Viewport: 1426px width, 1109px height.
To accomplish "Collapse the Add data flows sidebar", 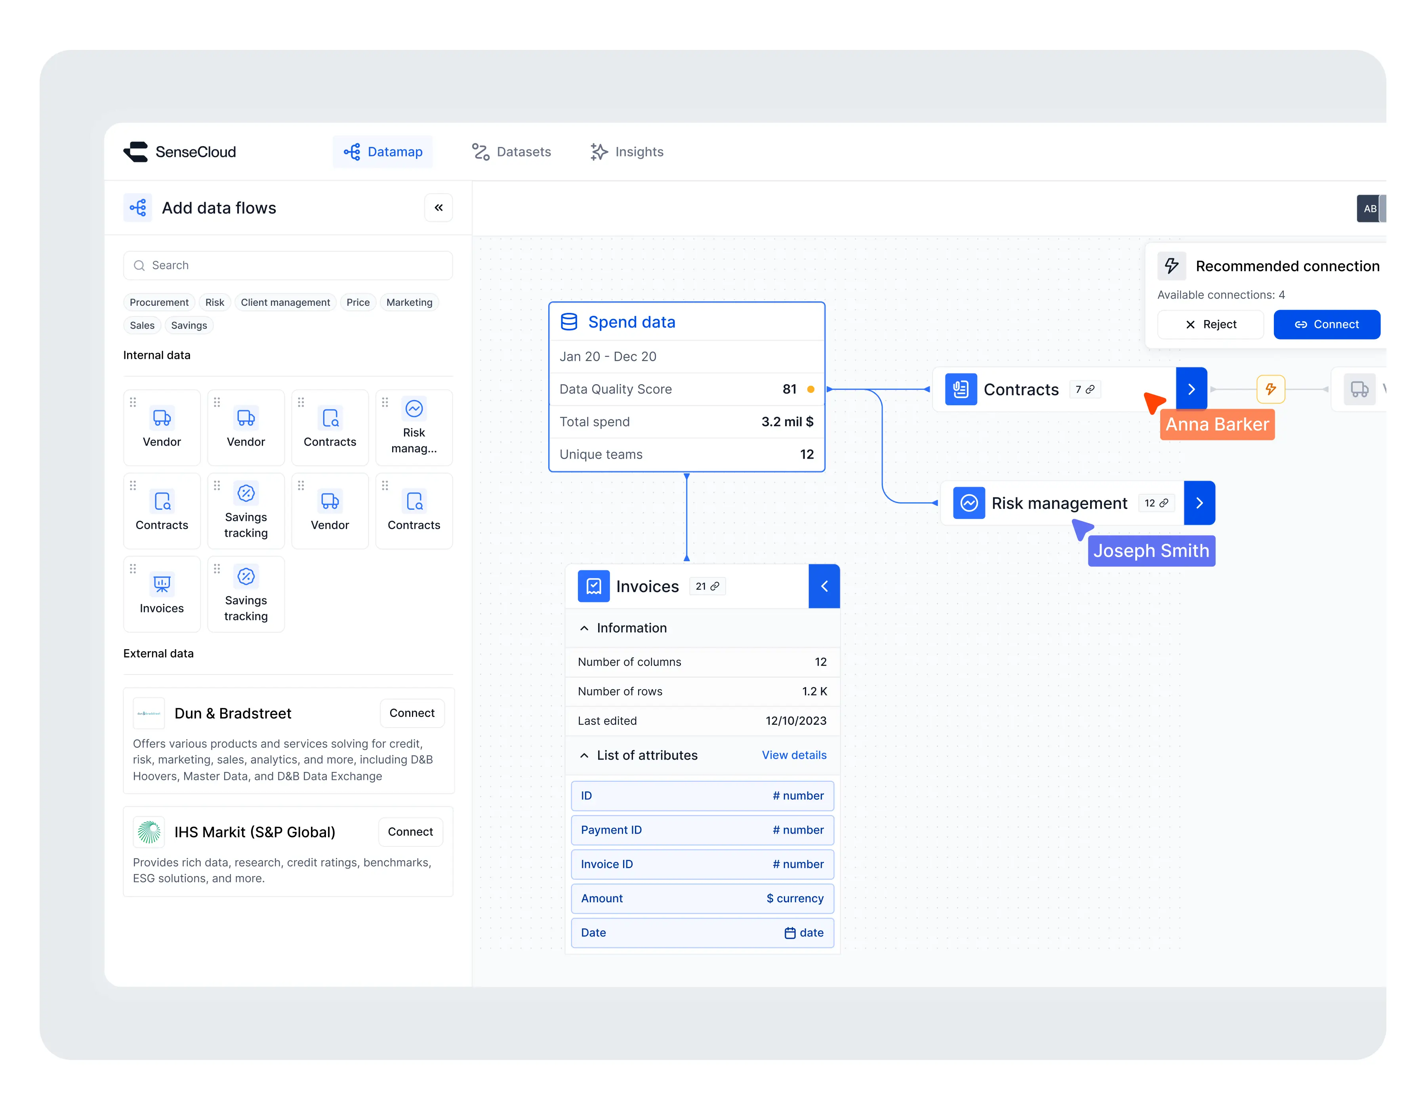I will click(x=438, y=208).
